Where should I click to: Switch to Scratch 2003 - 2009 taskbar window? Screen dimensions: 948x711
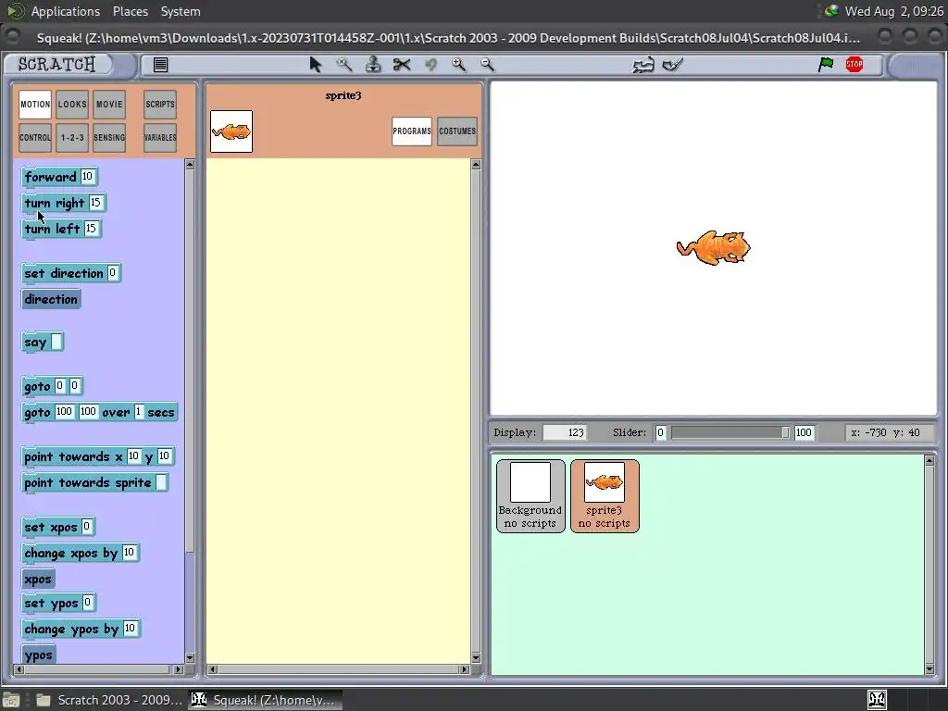(x=109, y=700)
